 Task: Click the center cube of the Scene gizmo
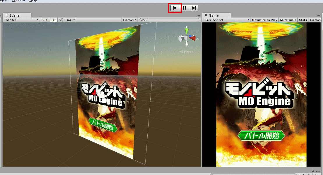pos(187,38)
